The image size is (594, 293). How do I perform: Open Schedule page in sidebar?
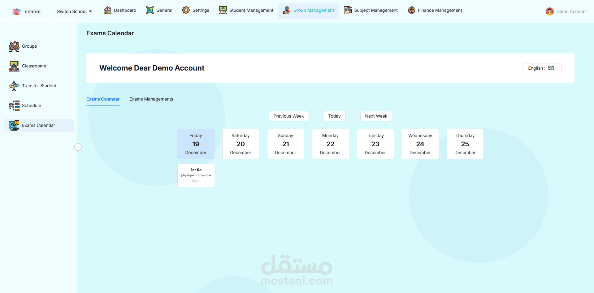click(x=39, y=106)
